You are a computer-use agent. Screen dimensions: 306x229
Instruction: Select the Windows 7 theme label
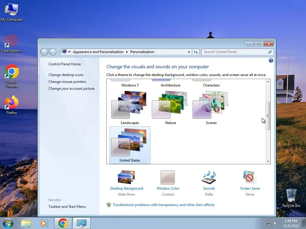click(x=130, y=85)
